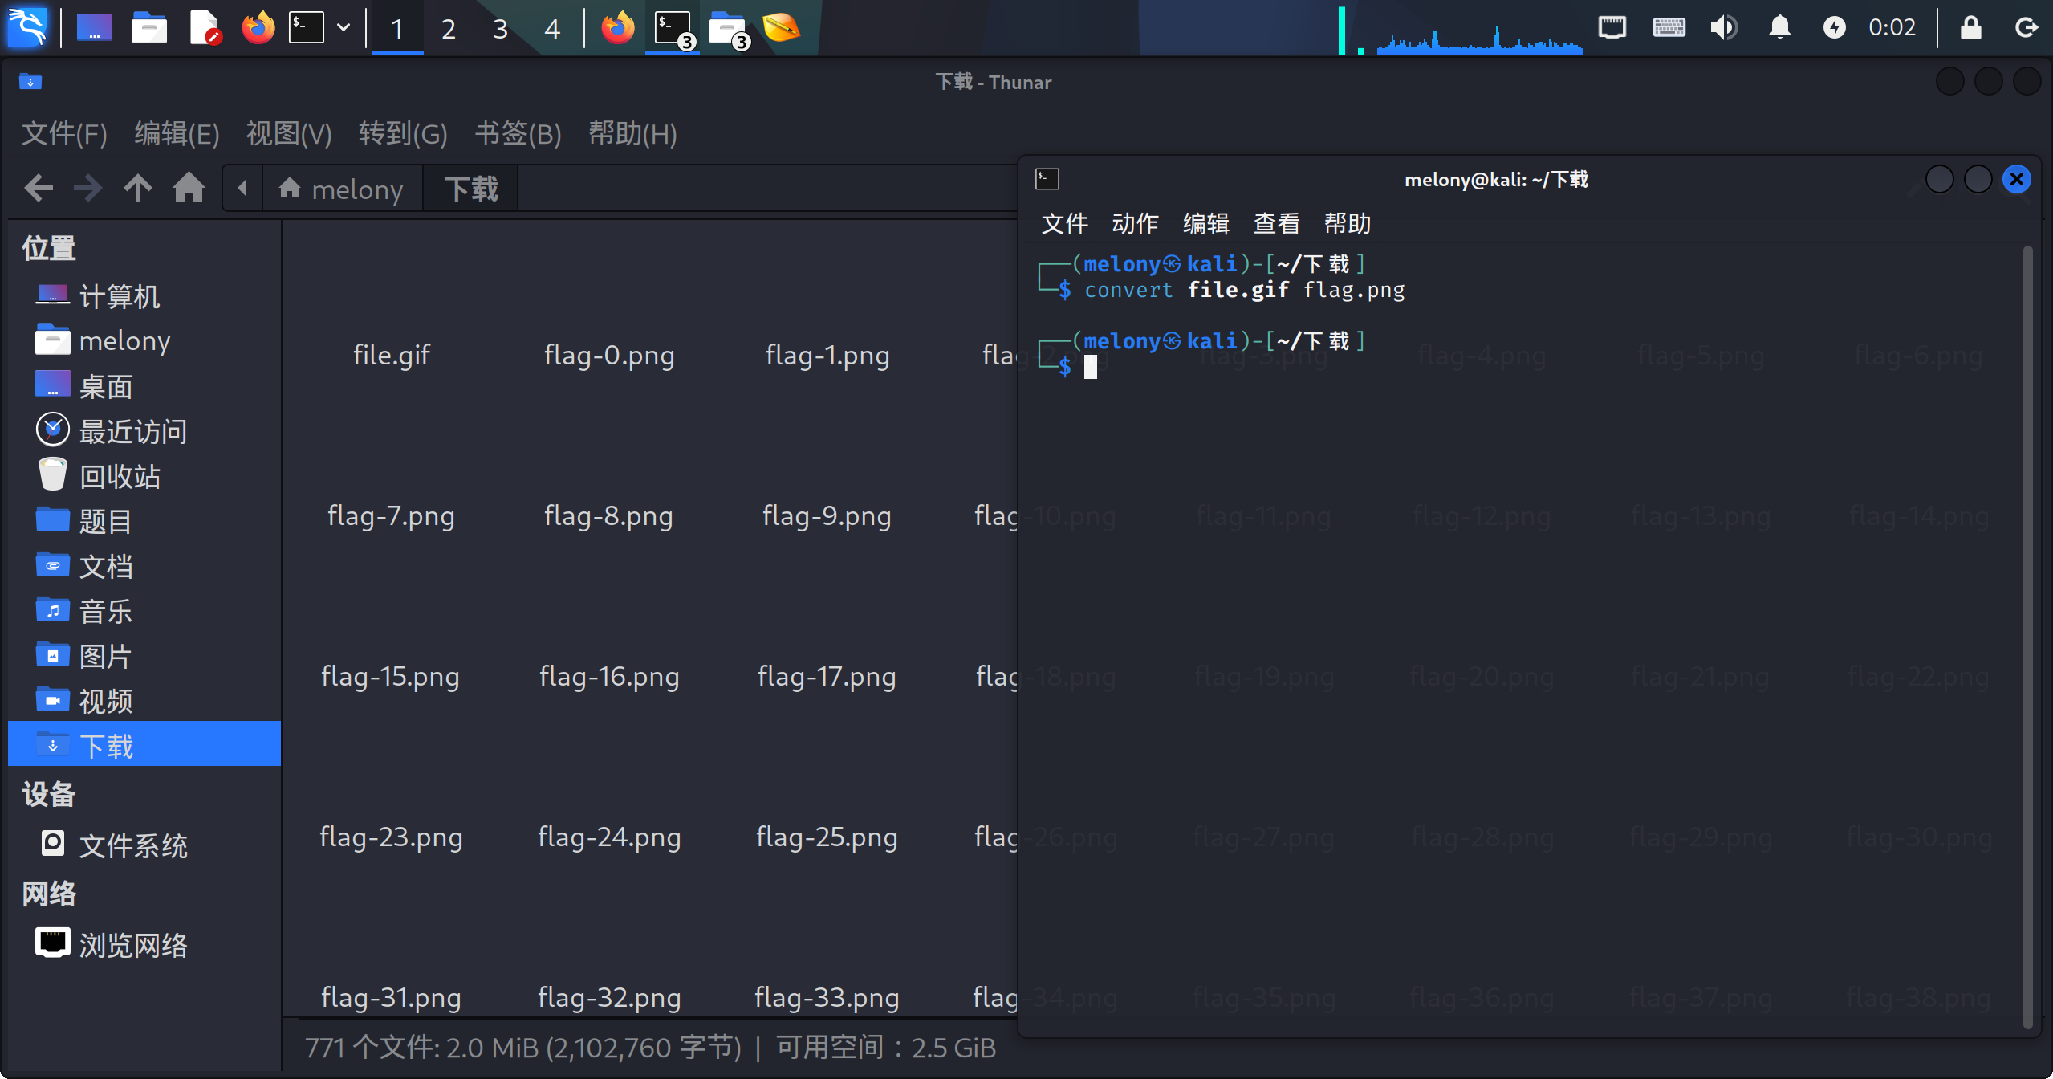The height and width of the screenshot is (1079, 2053).
Task: Switch to workspace 3
Action: [x=500, y=29]
